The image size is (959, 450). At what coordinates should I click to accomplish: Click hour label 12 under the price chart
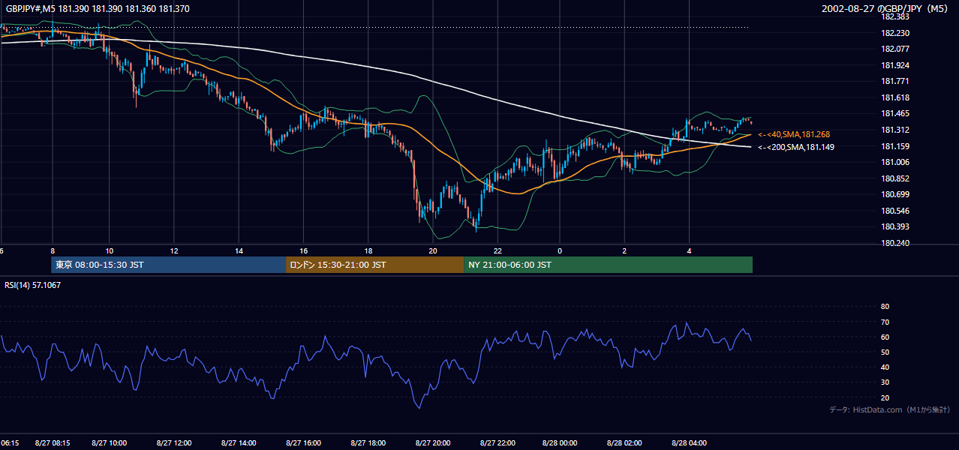point(174,250)
